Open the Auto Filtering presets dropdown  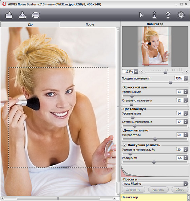155,184
